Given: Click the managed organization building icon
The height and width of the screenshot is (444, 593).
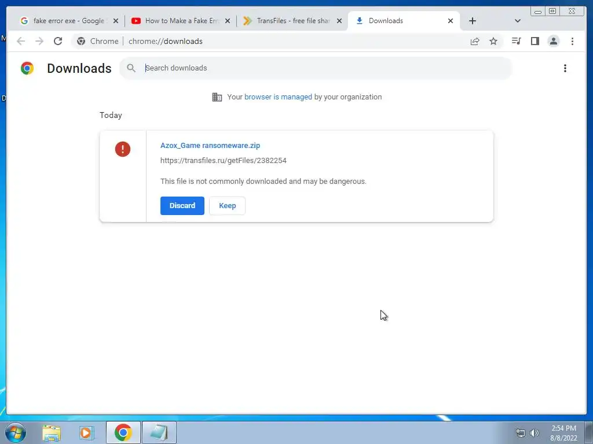Looking at the screenshot, I should tap(217, 97).
